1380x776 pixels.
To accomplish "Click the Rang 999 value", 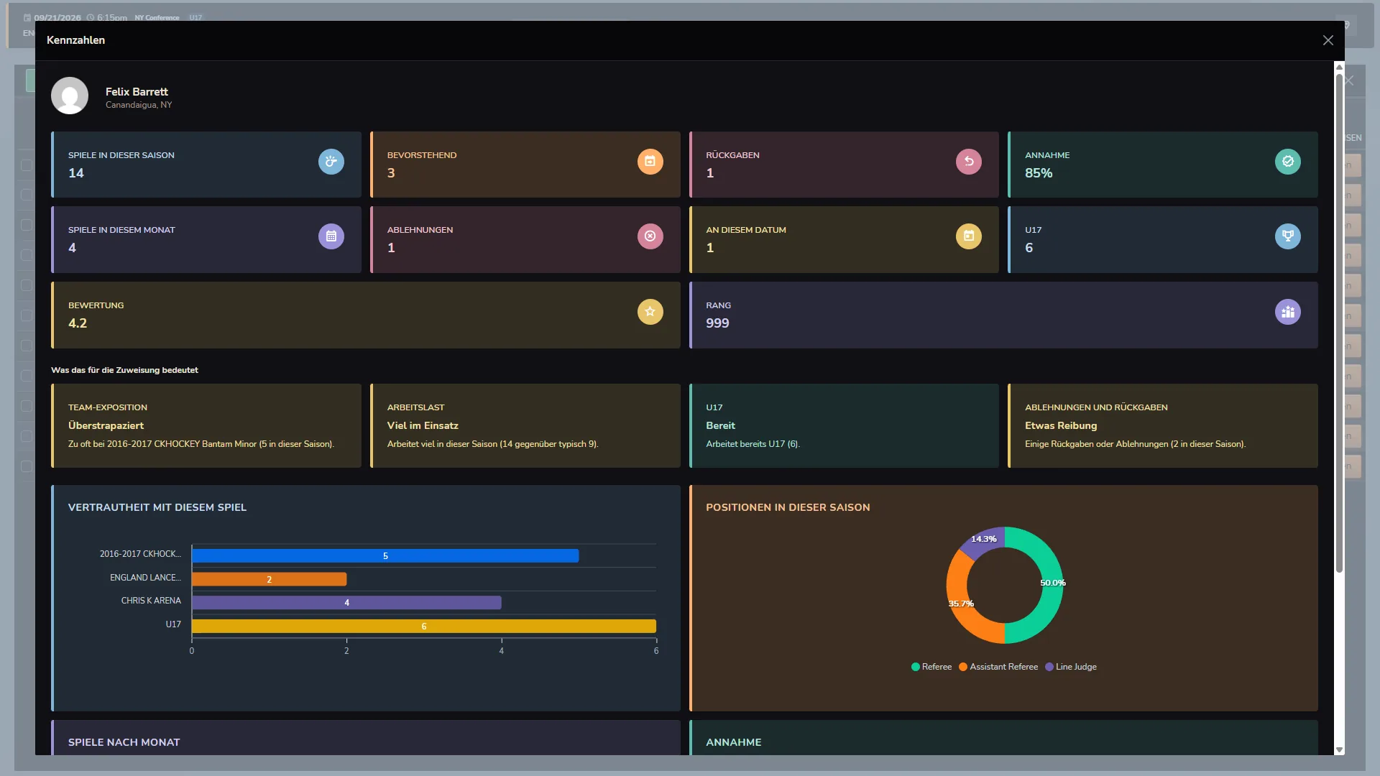I will [717, 323].
